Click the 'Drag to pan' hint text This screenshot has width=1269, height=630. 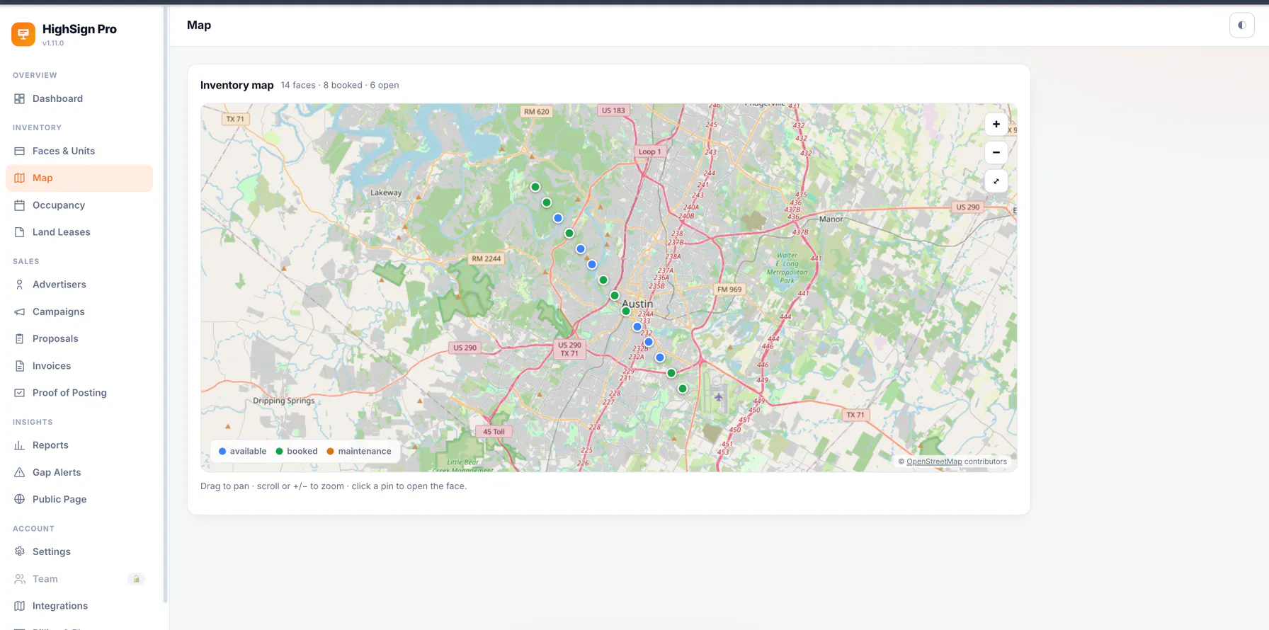pos(334,486)
